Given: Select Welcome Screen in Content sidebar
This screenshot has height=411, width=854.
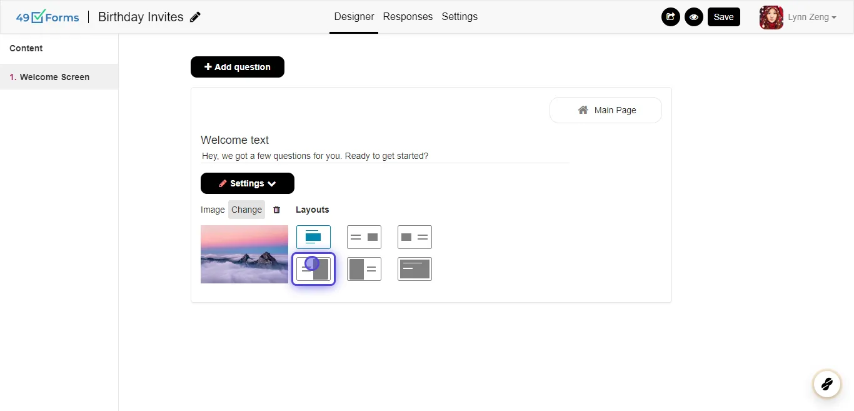Looking at the screenshot, I should coord(59,77).
